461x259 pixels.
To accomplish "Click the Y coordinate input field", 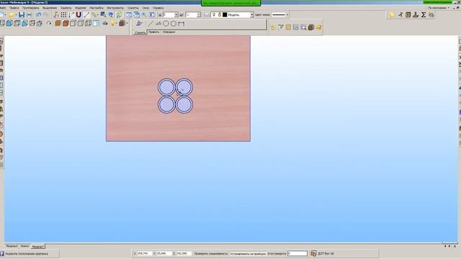I will (164, 253).
